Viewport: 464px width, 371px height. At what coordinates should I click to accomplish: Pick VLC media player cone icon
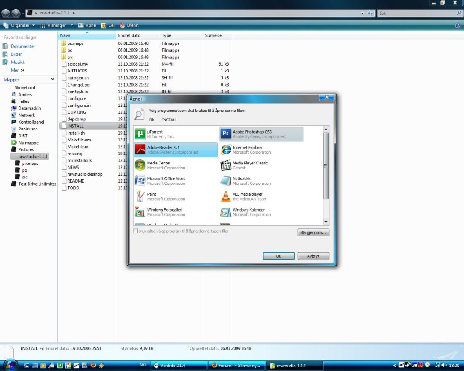pos(226,197)
